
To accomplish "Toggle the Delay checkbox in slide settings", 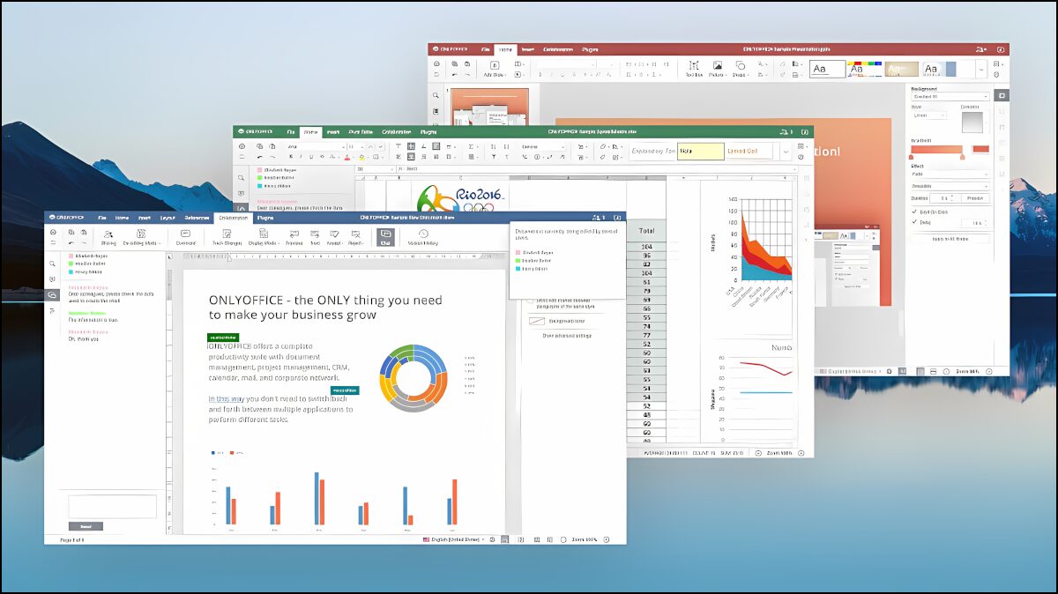I will pyautogui.click(x=914, y=223).
